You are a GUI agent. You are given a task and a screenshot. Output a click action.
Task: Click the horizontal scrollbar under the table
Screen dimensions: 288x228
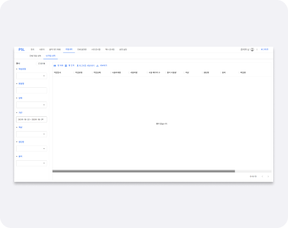point(143,171)
